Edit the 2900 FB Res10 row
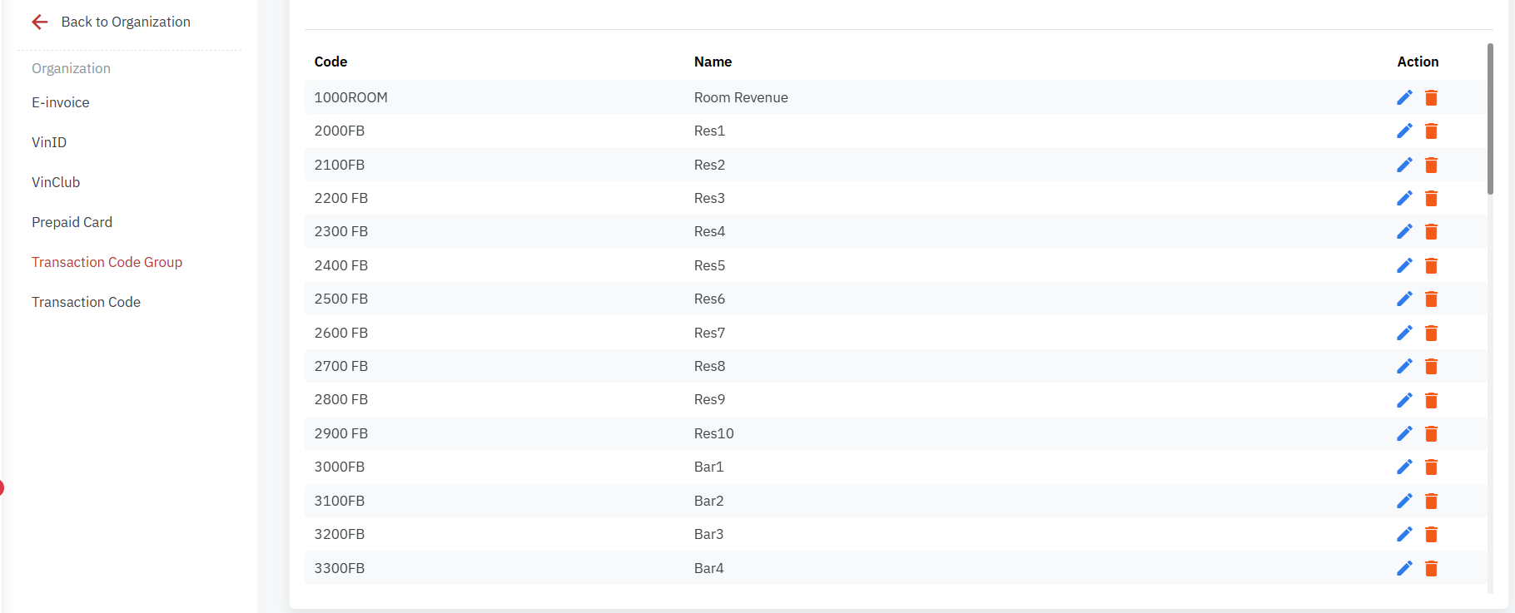The width and height of the screenshot is (1515, 613). 1404,433
